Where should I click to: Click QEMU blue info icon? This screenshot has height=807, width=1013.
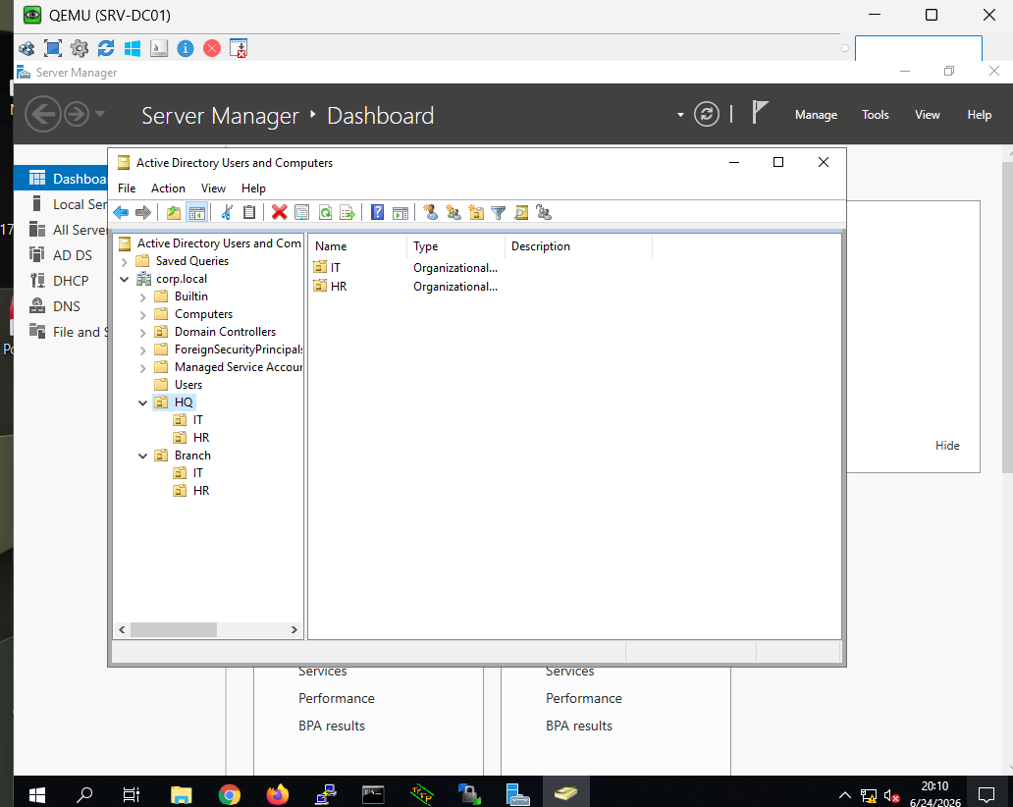tap(186, 48)
